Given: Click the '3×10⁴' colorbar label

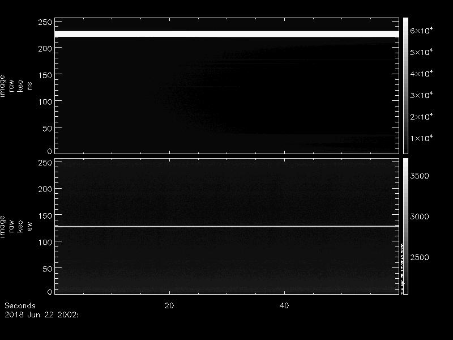Looking at the screenshot, I should tap(421, 95).
